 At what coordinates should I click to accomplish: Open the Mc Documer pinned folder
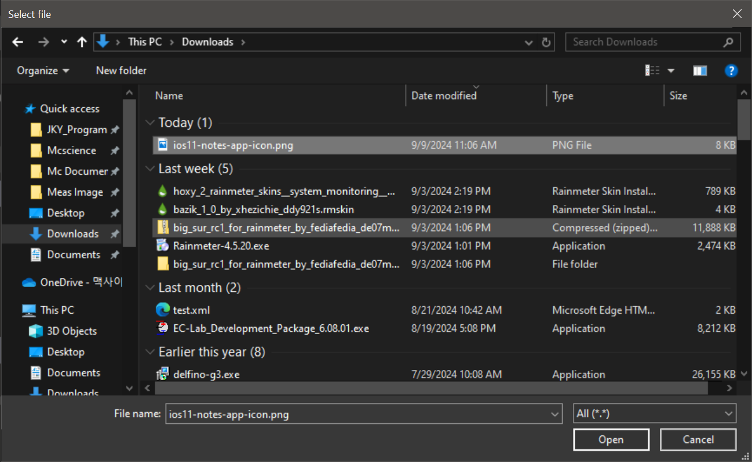pyautogui.click(x=77, y=171)
